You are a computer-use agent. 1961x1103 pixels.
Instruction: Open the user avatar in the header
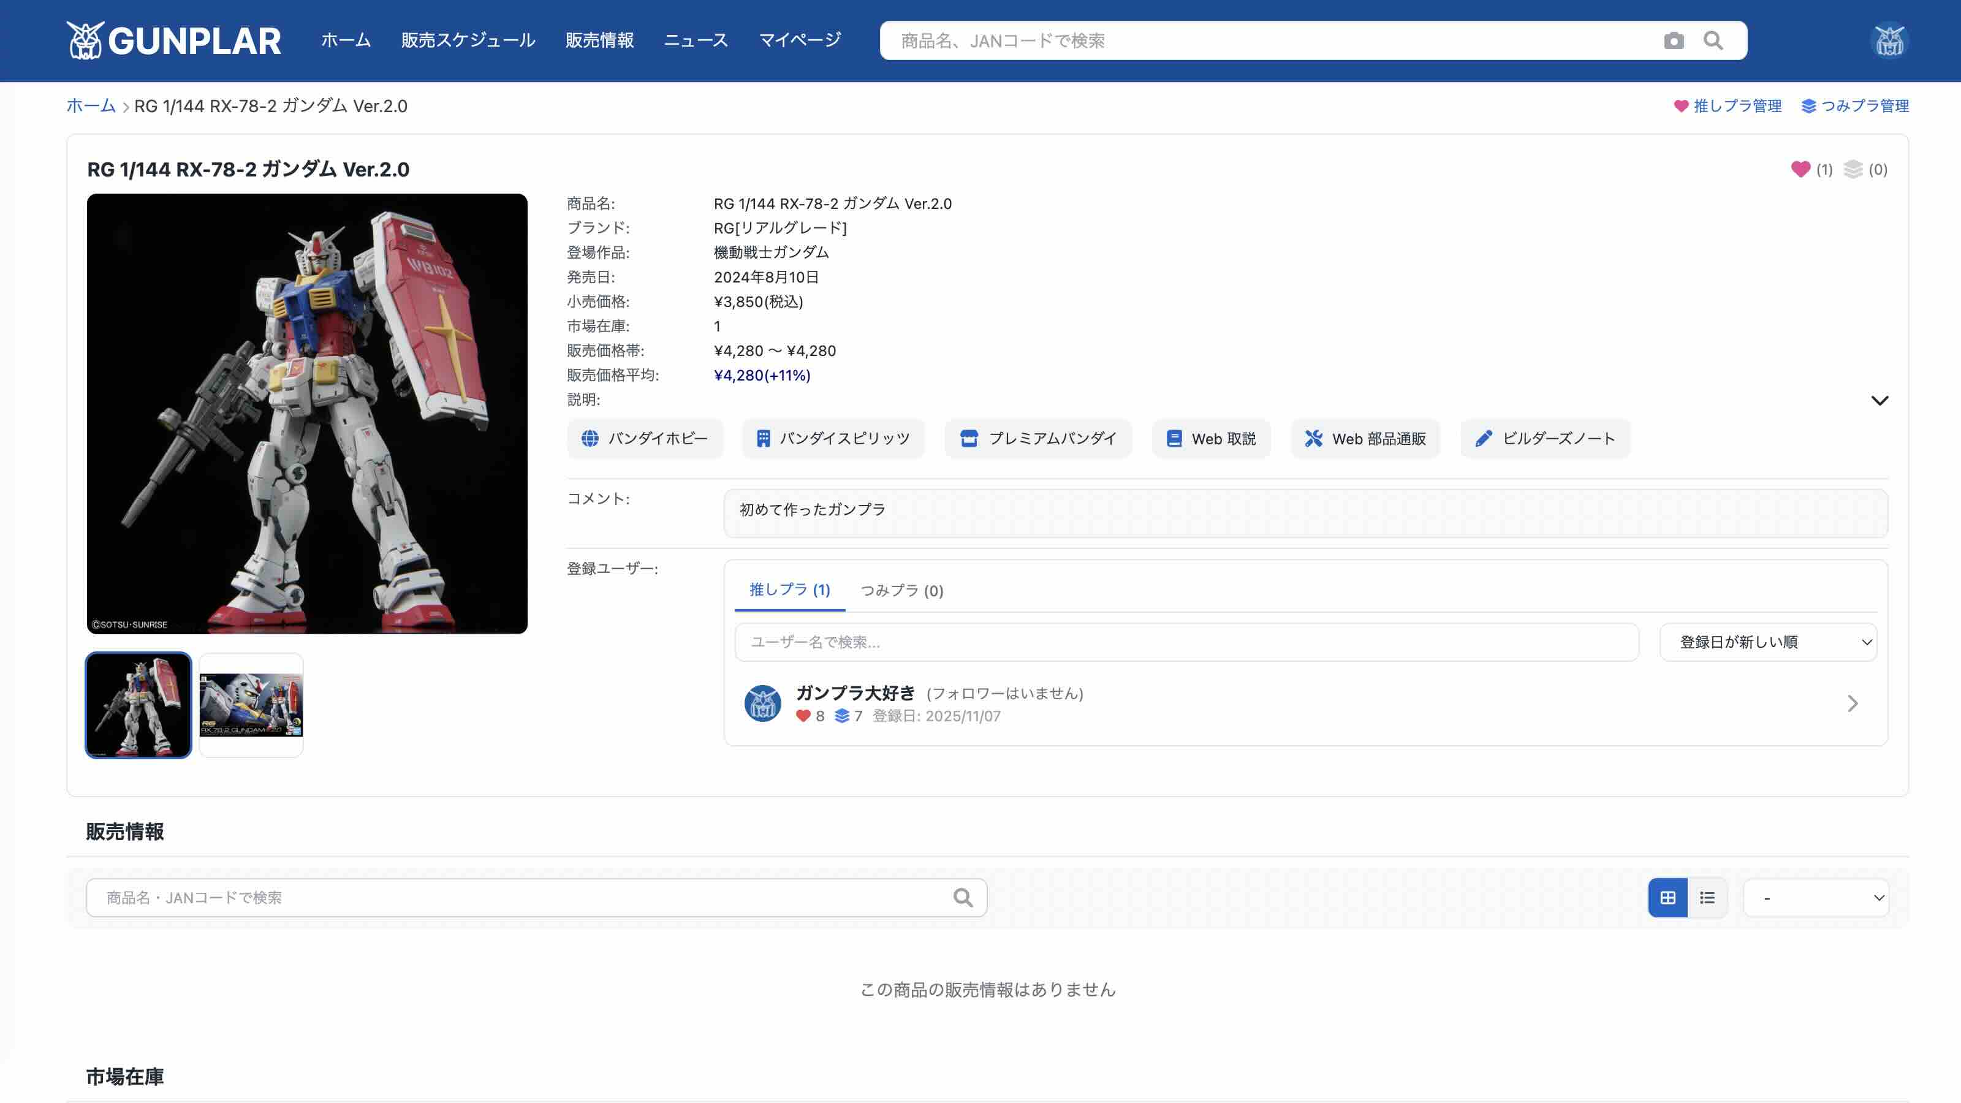click(x=1889, y=41)
